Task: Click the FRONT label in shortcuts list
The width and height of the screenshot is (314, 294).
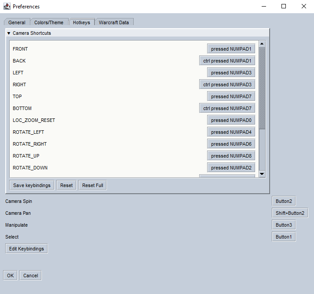Action: click(20, 49)
